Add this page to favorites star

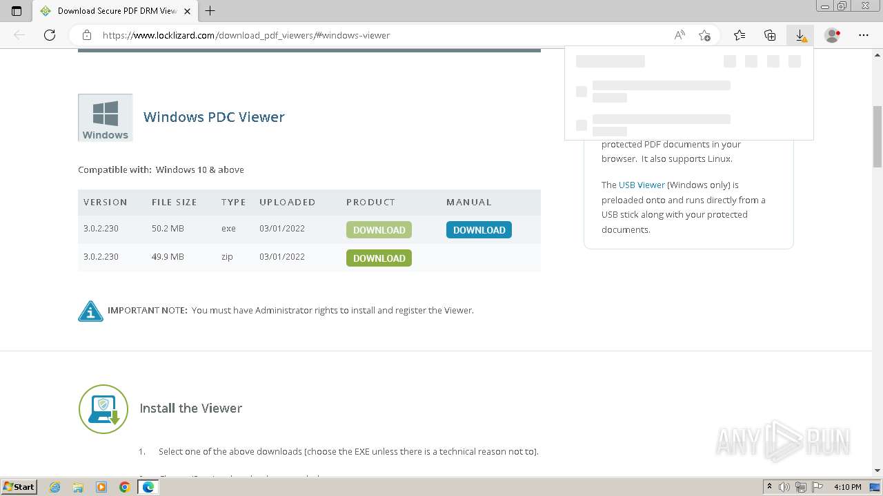[704, 35]
